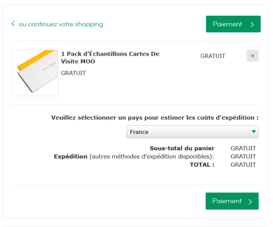Click the 'Veuillez sélectionner un pays' label
273x227 pixels.
pyautogui.click(x=155, y=117)
